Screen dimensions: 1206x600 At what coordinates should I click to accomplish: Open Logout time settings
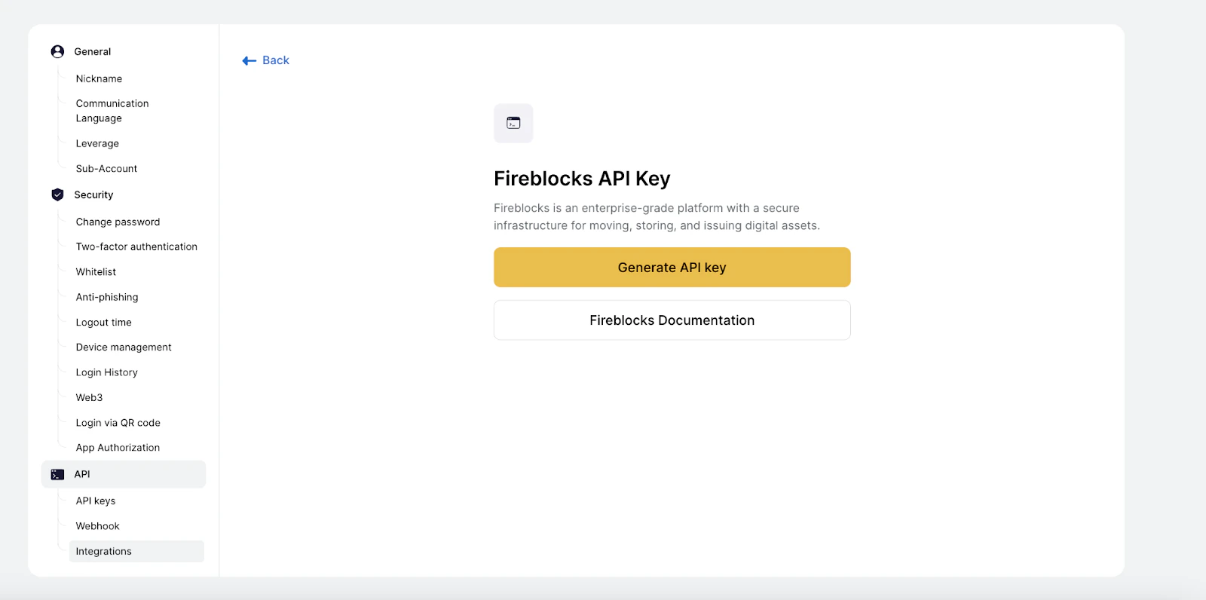click(x=103, y=322)
